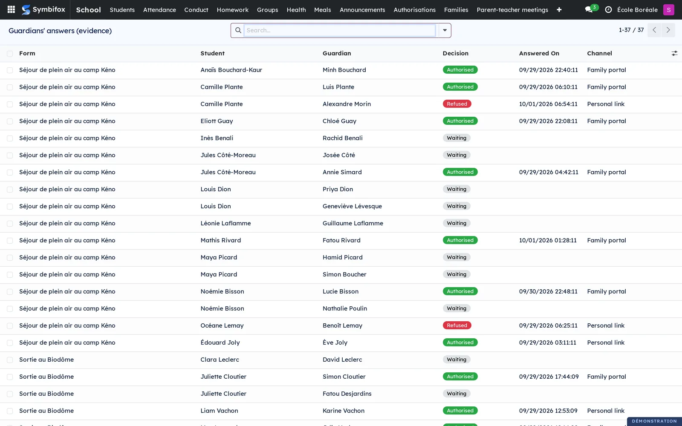
Task: Open the apps grid menu icon
Action: click(x=11, y=9)
